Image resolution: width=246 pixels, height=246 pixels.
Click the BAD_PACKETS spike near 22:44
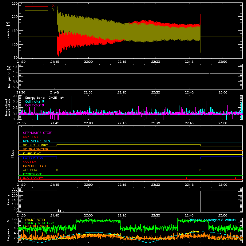click(186, 178)
